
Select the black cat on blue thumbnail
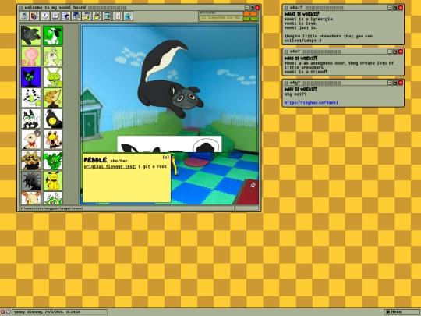(31, 77)
